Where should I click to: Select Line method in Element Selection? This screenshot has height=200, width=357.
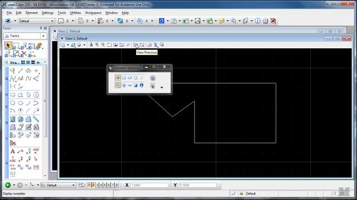tap(142, 78)
